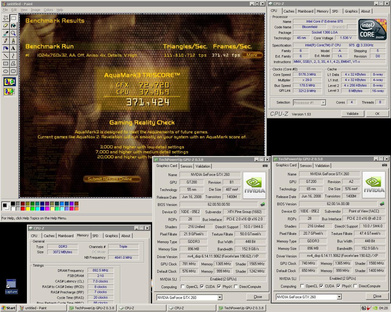Image resolution: width=391 pixels, height=312 pixels.
Task: Click the NB Frequency value 4641.0 MHz
Action: point(123,257)
